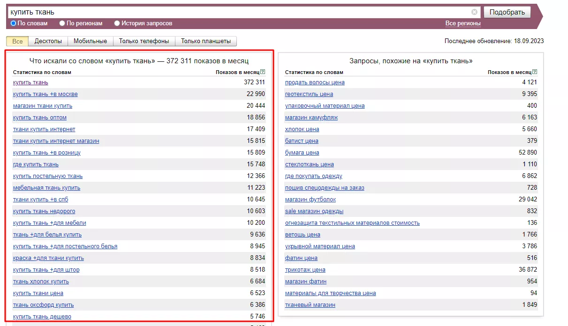Select the 'По словам' radio button

(14, 23)
